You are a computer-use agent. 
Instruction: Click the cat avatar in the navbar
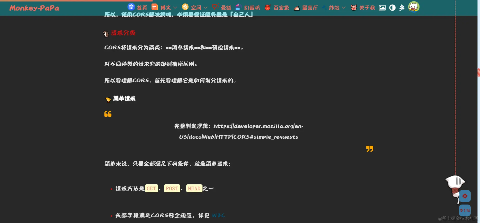[x=414, y=7]
